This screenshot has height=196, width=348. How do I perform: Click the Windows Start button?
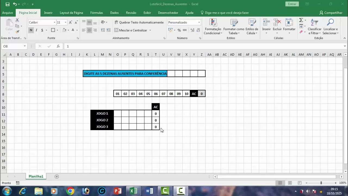click(x=7, y=191)
